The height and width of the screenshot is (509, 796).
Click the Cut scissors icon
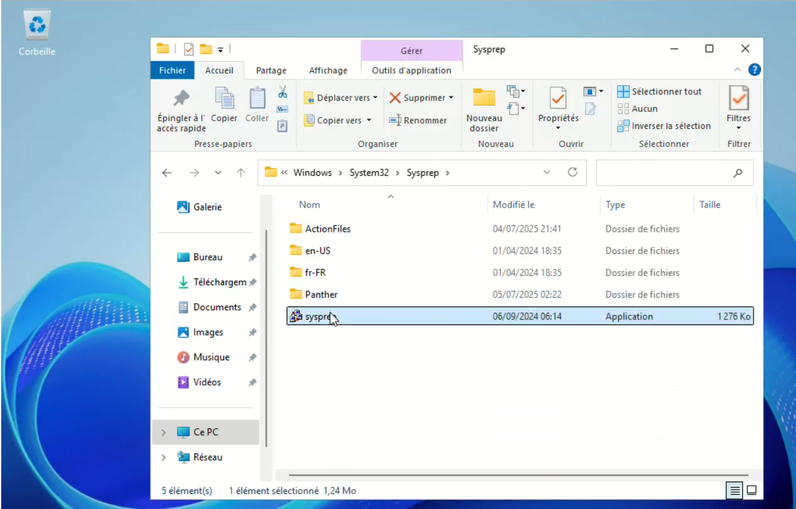point(283,92)
